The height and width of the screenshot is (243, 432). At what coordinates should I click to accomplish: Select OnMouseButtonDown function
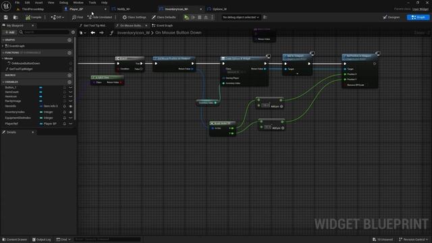coord(26,63)
